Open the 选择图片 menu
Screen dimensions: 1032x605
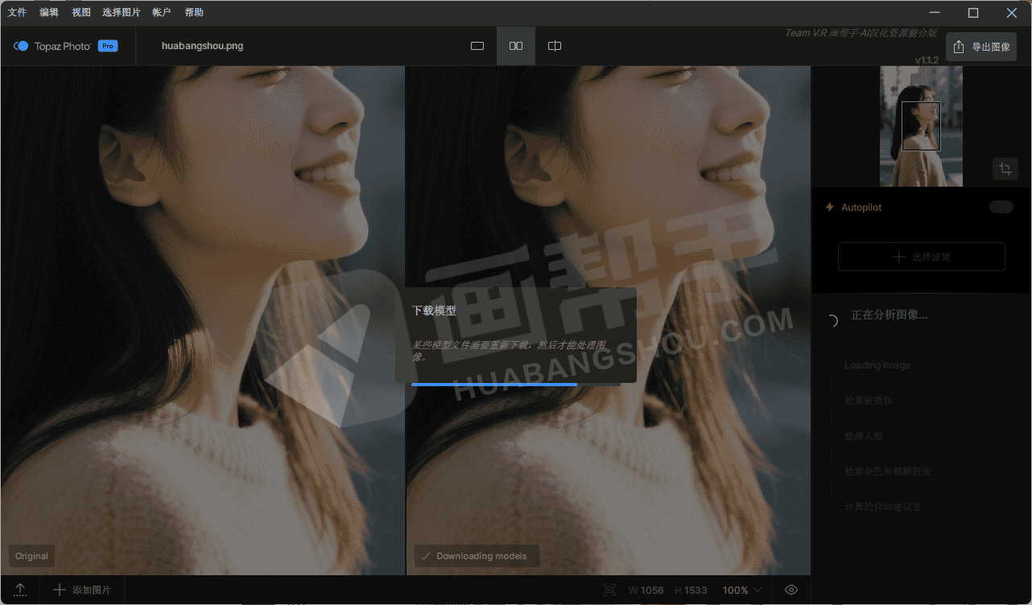click(x=121, y=12)
